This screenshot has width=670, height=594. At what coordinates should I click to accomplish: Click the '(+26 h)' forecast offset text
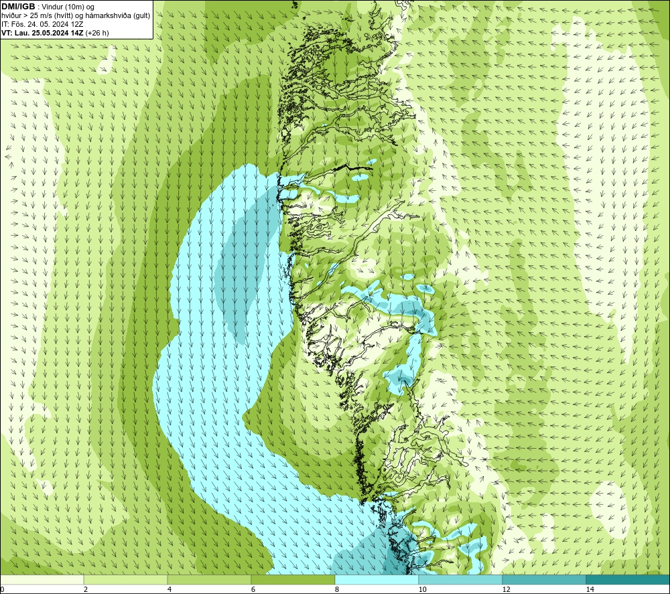point(97,33)
